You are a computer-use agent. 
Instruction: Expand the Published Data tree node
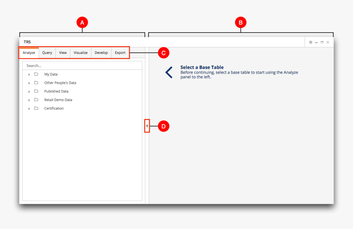[x=29, y=92]
